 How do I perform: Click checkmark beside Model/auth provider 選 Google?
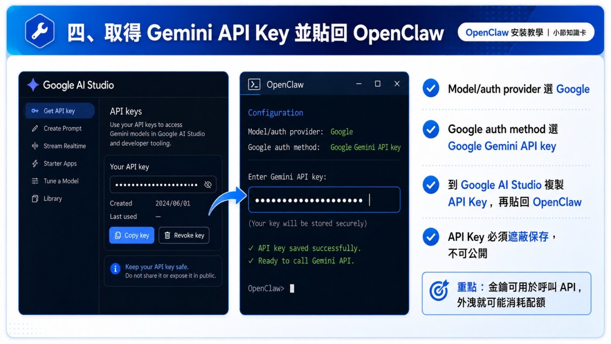[431, 88]
